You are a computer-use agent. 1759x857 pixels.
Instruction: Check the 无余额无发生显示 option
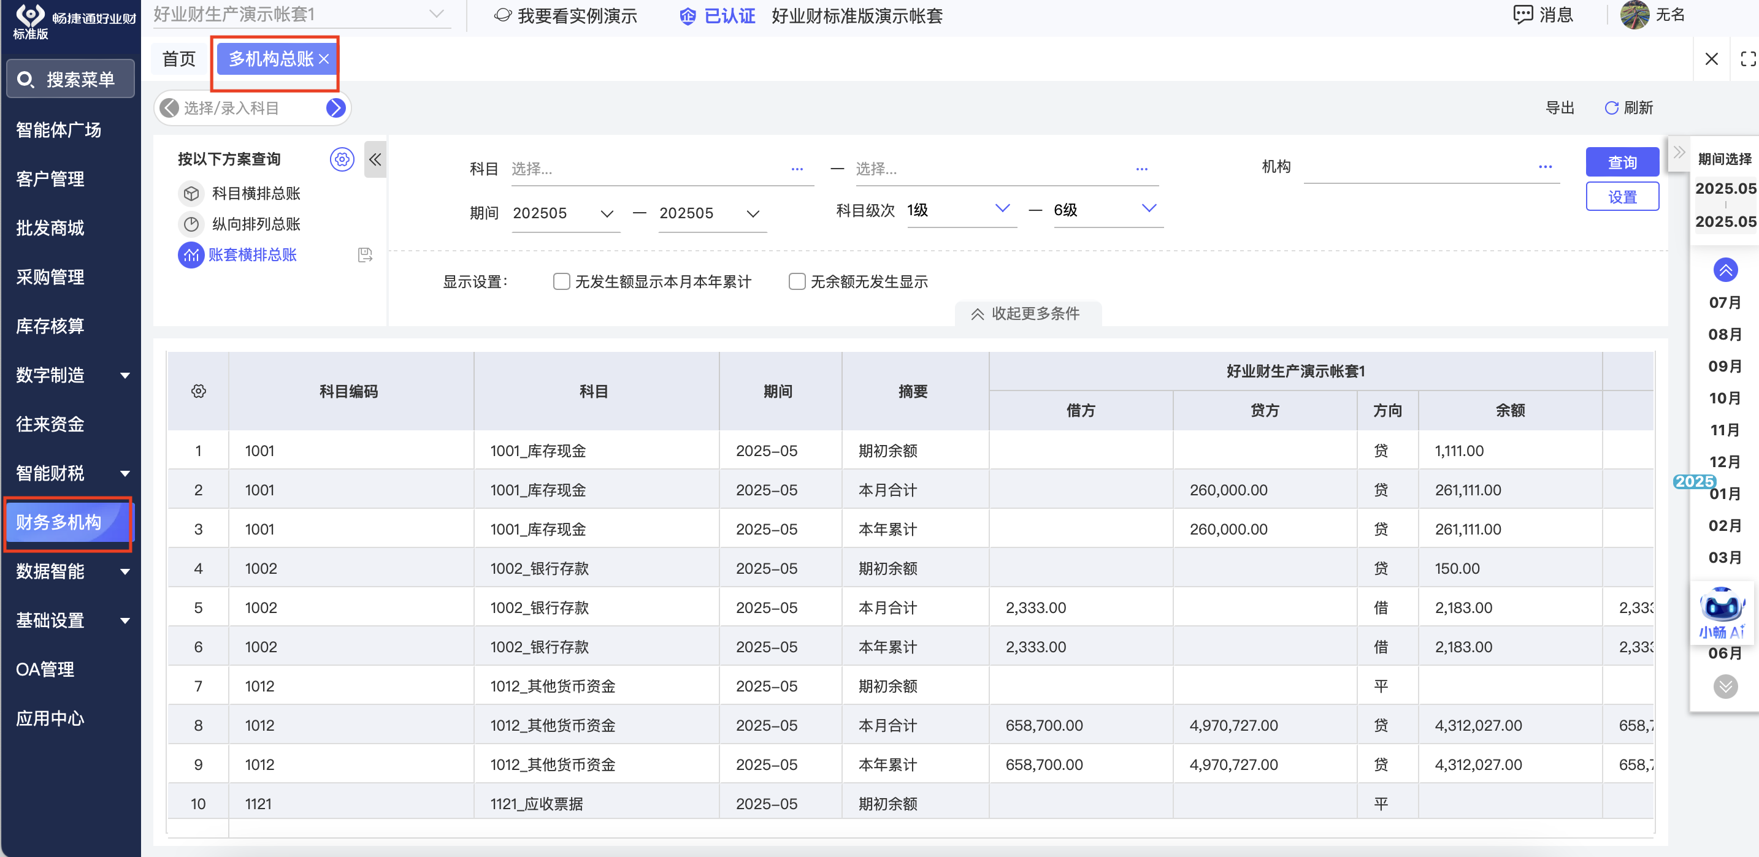coord(796,281)
